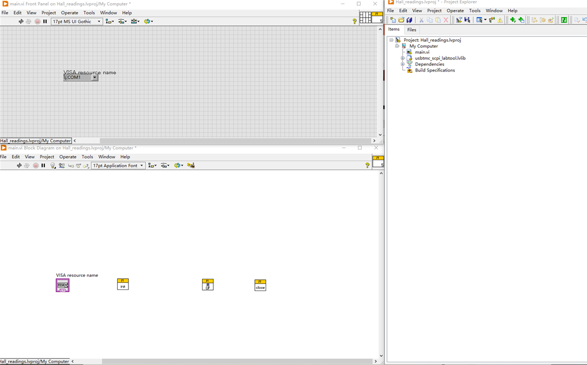
Task: Select the init subVI node
Action: click(x=123, y=284)
